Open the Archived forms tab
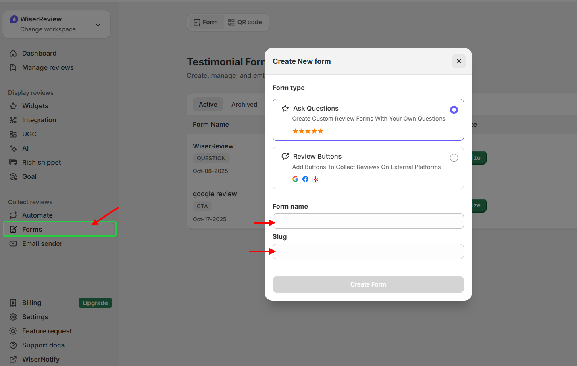577x366 pixels. click(244, 104)
